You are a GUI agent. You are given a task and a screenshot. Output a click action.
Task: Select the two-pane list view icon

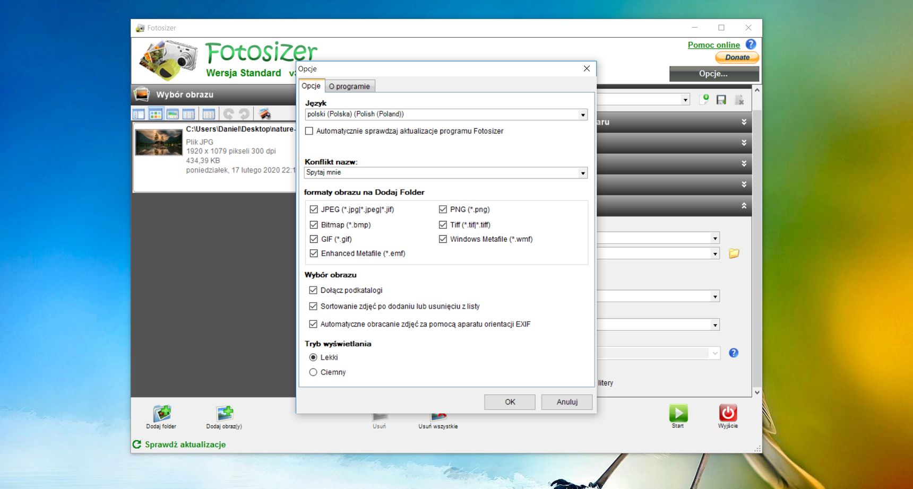(x=139, y=114)
